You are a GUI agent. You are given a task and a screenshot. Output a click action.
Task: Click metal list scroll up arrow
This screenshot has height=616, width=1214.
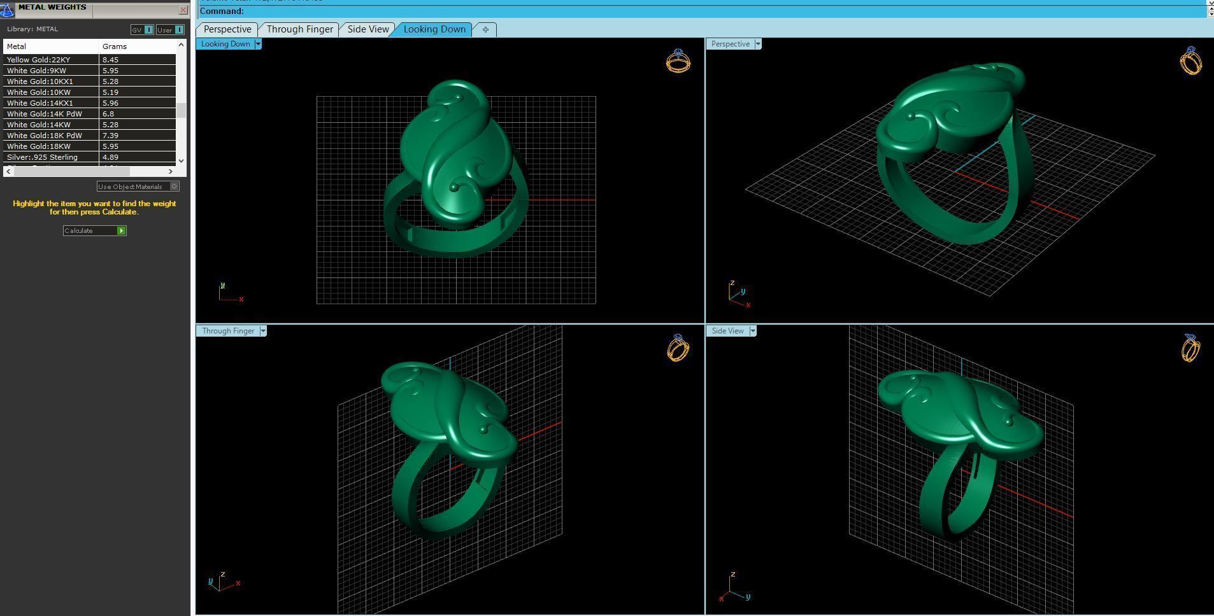[182, 45]
